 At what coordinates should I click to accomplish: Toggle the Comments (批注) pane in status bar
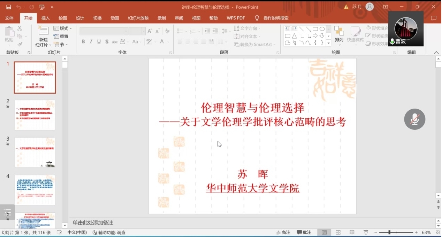304,232
